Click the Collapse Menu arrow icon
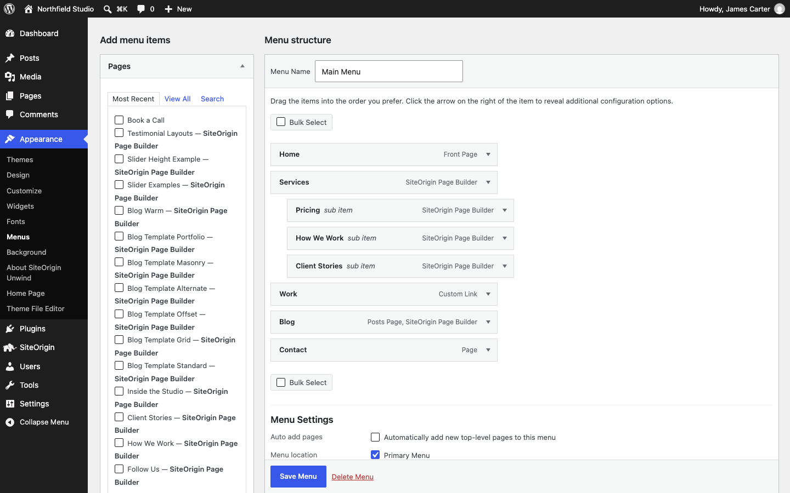Viewport: 790px width, 493px height. point(10,422)
